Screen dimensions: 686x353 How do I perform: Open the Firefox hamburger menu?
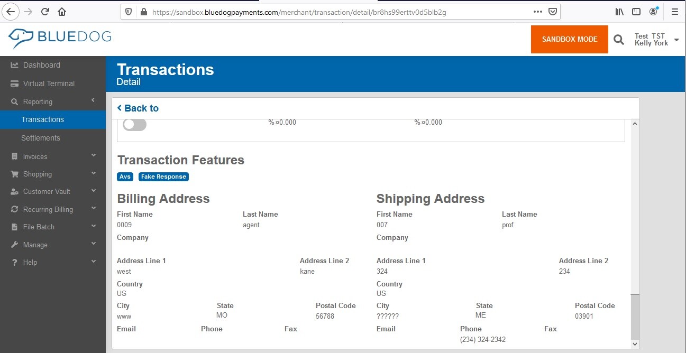[674, 12]
